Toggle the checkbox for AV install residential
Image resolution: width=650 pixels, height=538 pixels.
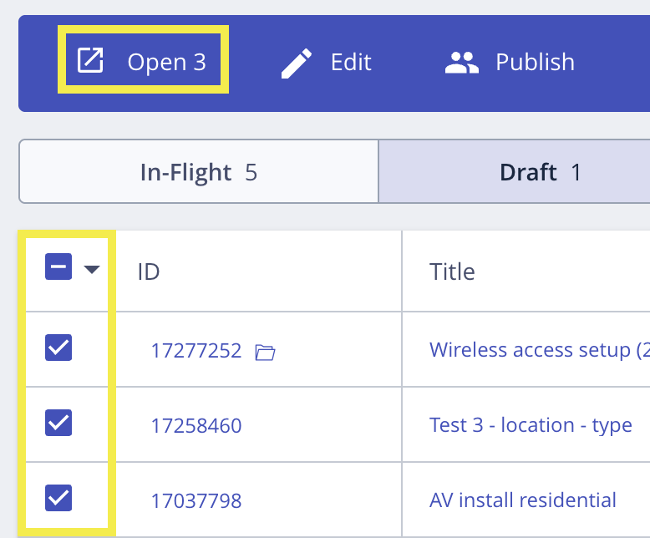click(x=58, y=499)
